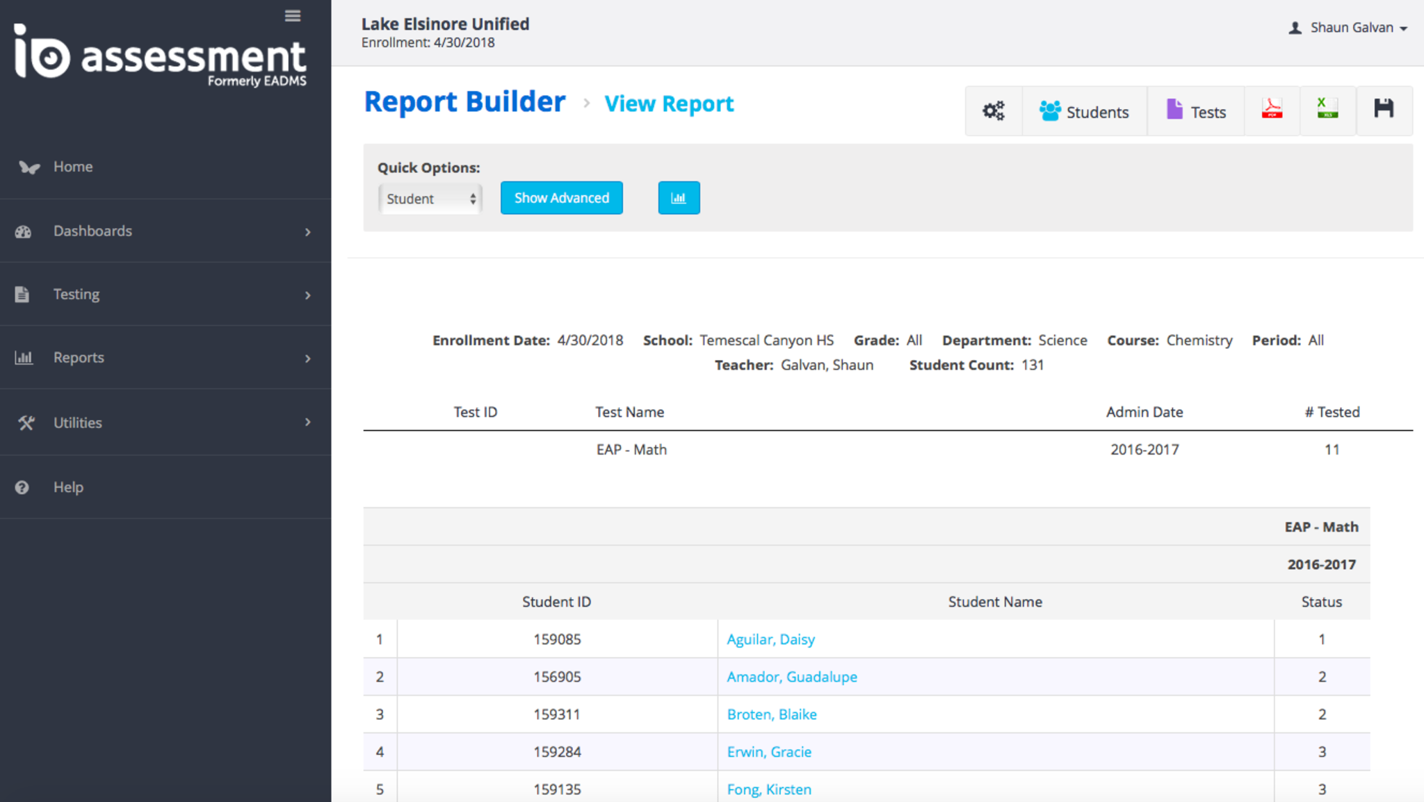Open student link Aguilar, Daisy
This screenshot has height=802, width=1424.
[770, 639]
